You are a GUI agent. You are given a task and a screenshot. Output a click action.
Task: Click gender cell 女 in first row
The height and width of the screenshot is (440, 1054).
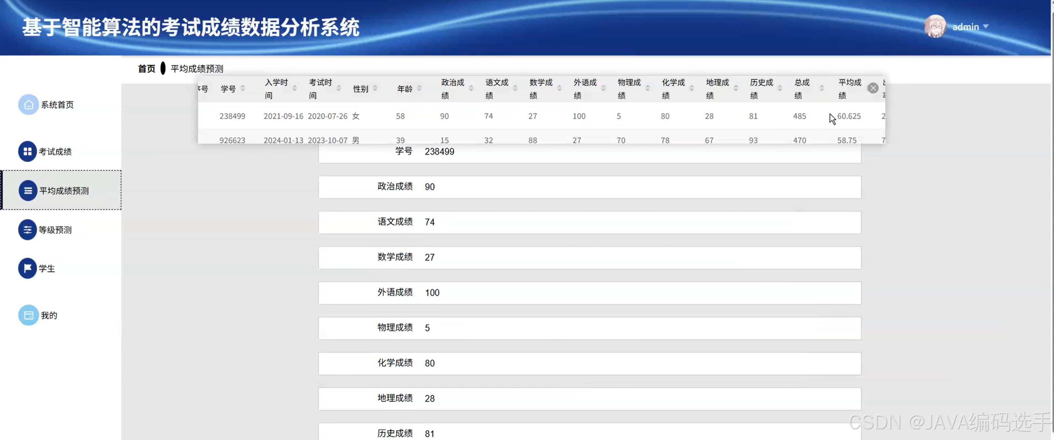click(x=356, y=116)
